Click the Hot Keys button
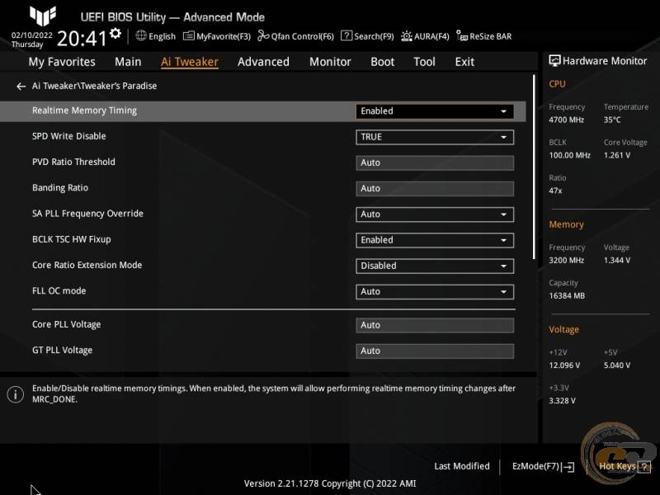The image size is (660, 495). [625, 466]
